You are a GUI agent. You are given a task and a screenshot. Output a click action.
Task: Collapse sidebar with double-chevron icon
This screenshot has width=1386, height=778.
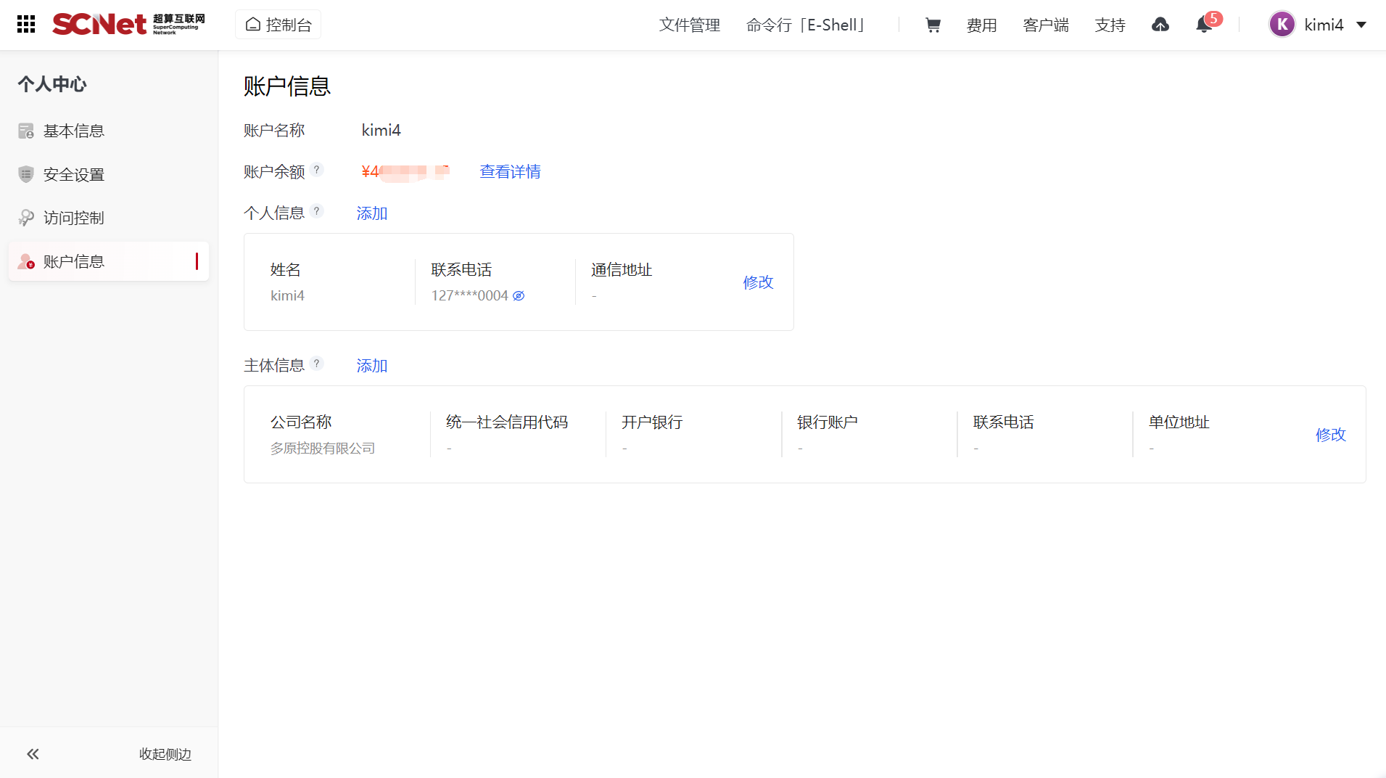[33, 754]
